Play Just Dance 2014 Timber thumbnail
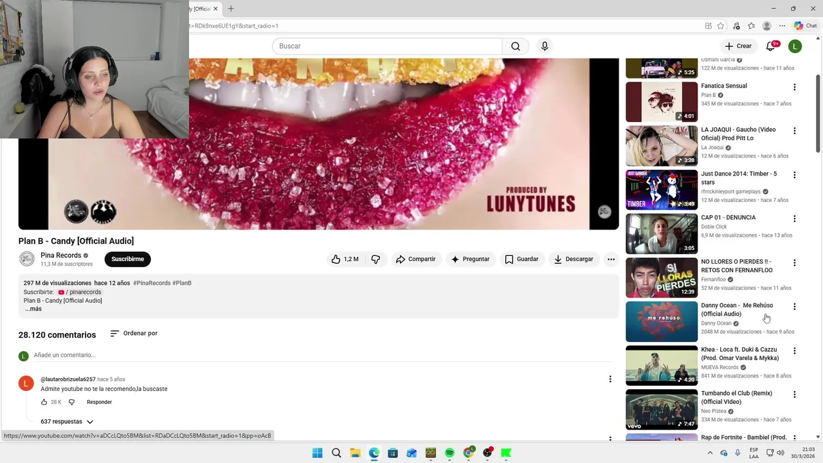This screenshot has width=823, height=463. 662,190
